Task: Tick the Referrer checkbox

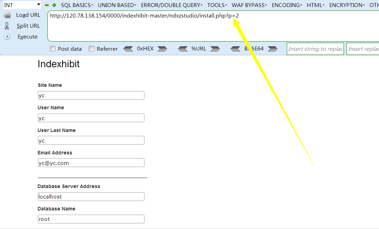Action: [92, 49]
